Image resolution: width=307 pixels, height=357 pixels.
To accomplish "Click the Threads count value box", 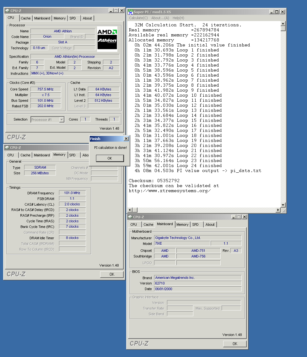I will tap(114, 119).
